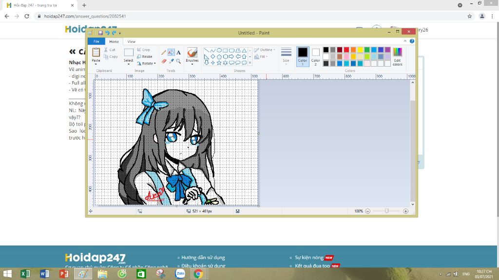Open the Brushes dropdown arrow
499x280 pixels.
[x=192, y=64]
